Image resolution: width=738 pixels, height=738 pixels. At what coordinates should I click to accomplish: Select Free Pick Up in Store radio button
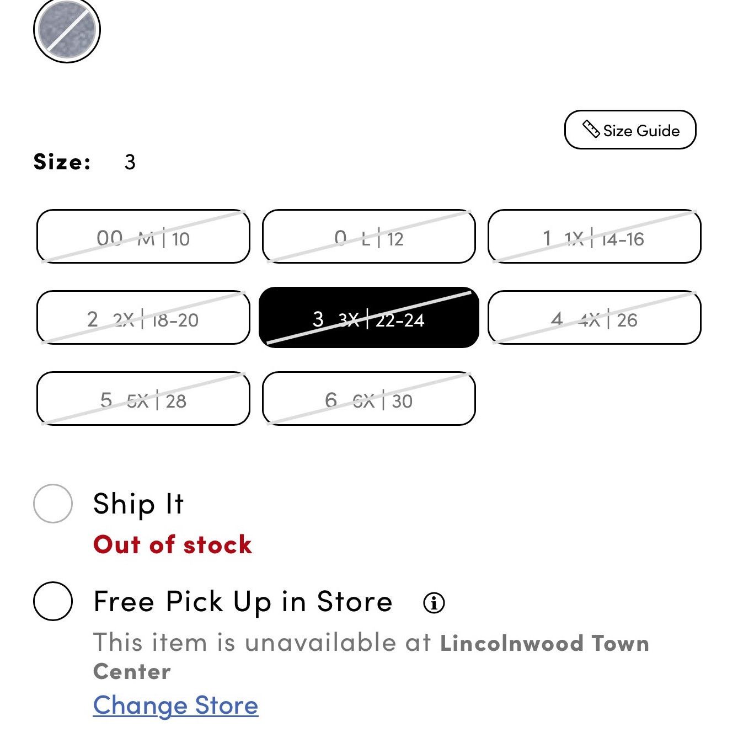click(53, 601)
